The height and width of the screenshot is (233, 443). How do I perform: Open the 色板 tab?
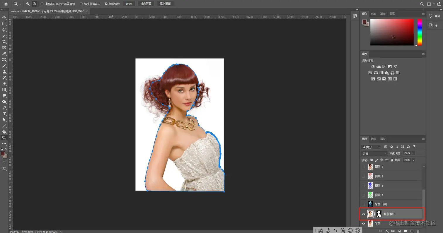pyautogui.click(x=374, y=14)
